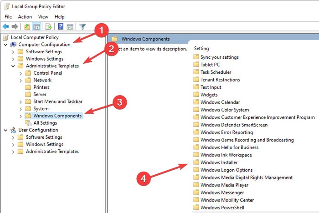This screenshot has width=319, height=213.
Task: Open the File menu
Action: [x=8, y=17]
